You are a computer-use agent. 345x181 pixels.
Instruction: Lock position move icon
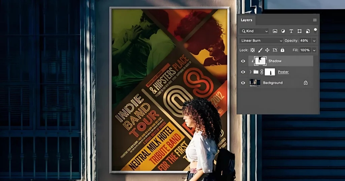[x=267, y=50]
